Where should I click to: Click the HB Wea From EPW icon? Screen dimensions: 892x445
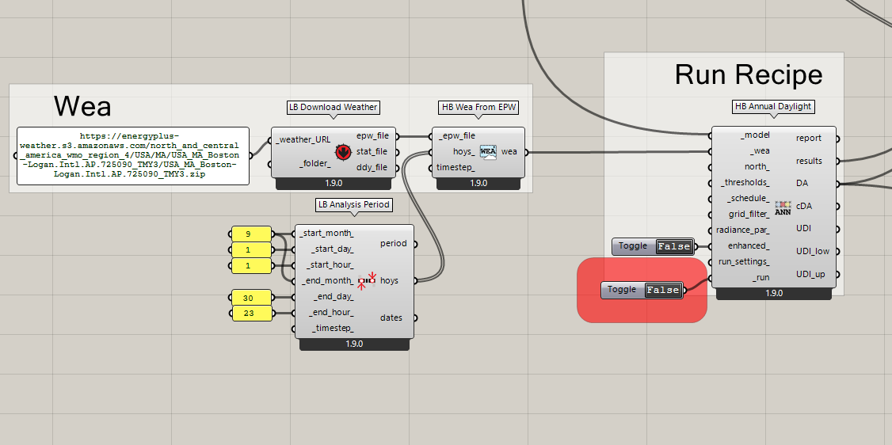(x=488, y=151)
